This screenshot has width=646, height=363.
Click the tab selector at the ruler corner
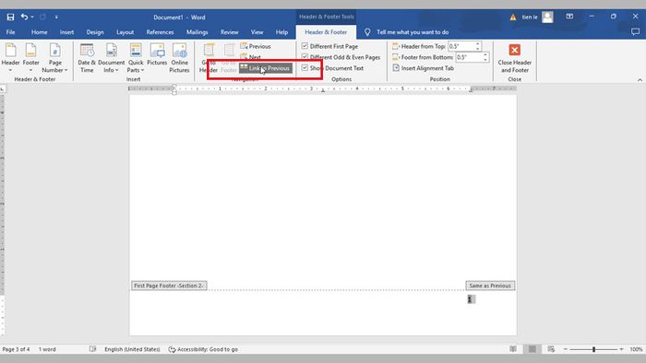[3, 88]
